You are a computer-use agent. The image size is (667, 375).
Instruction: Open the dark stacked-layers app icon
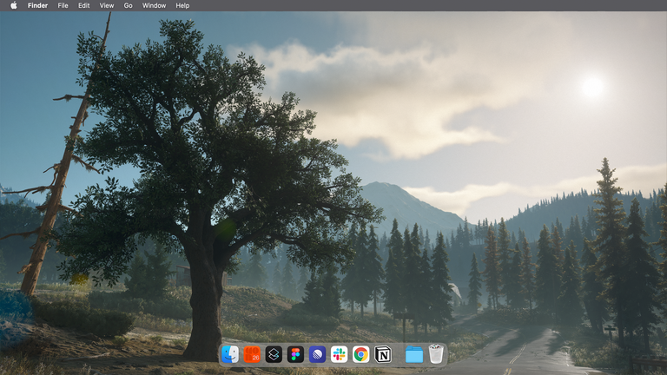point(274,354)
